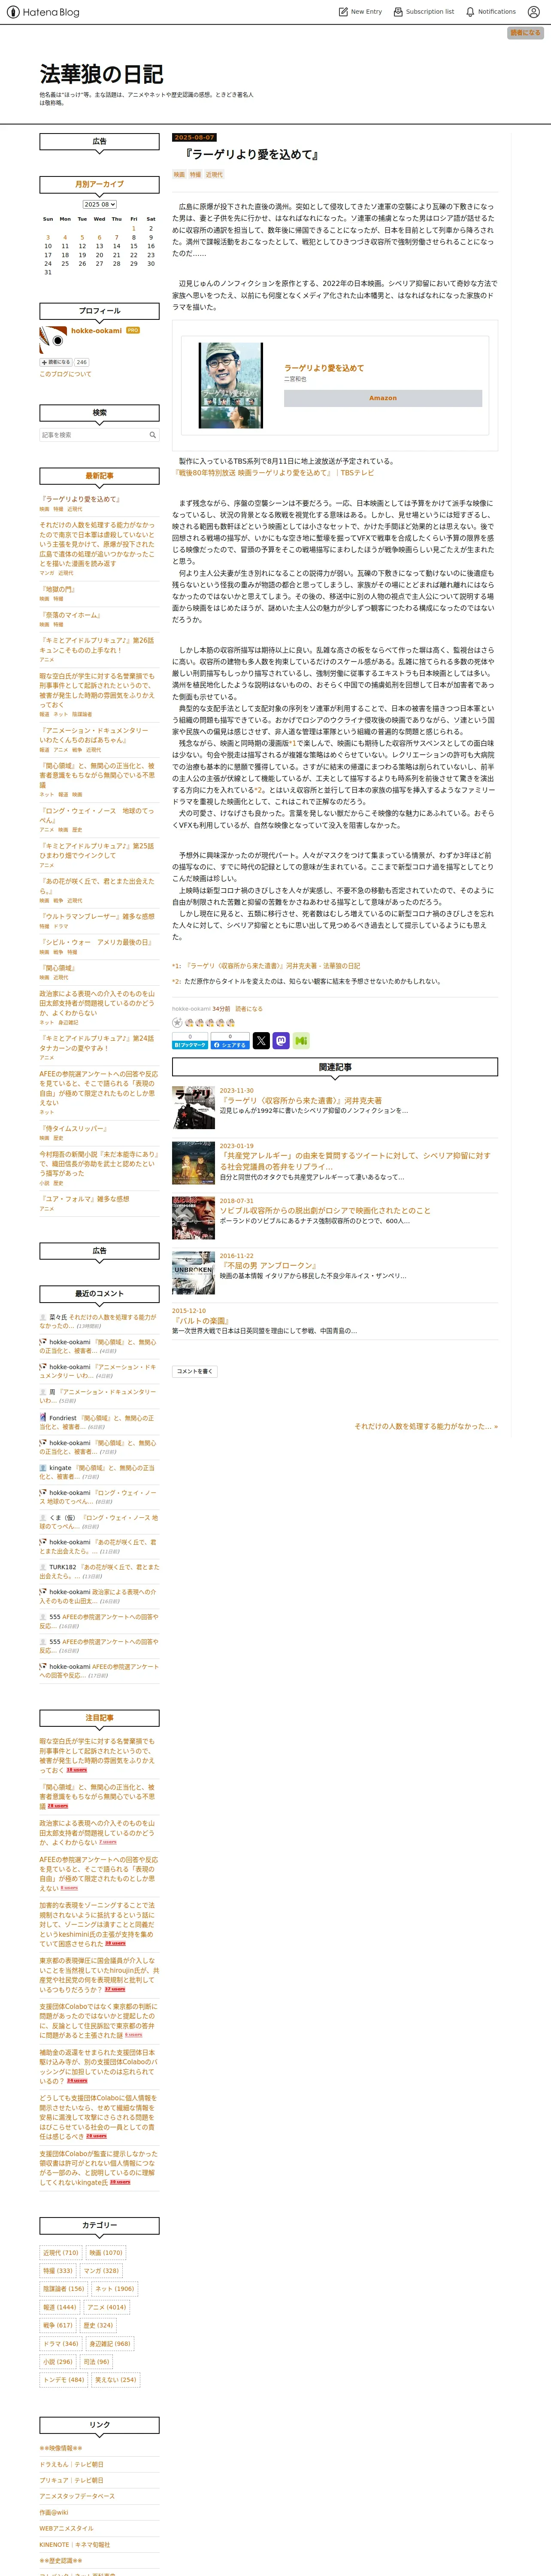Open the 2025-08 month dropdown
The width and height of the screenshot is (551, 2576).
[x=99, y=204]
